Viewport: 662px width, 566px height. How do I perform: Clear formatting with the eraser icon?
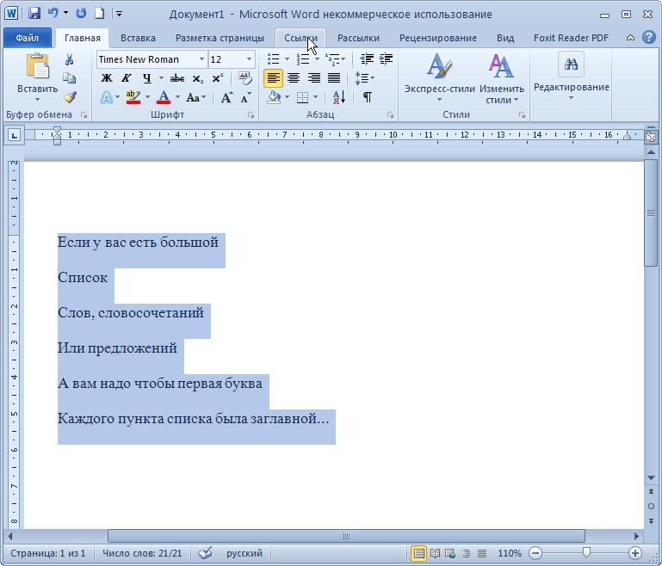pyautogui.click(x=244, y=78)
